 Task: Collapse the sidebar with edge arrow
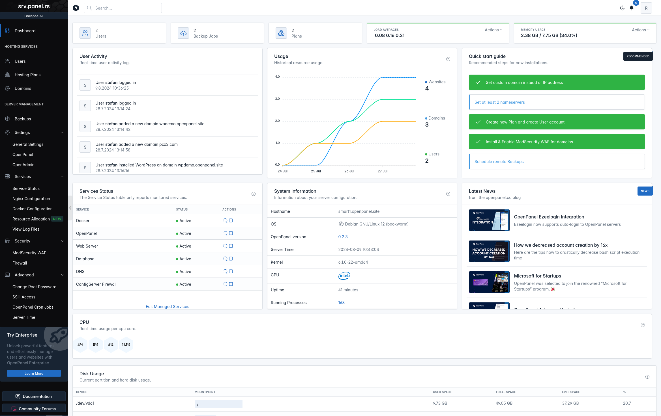70,208
